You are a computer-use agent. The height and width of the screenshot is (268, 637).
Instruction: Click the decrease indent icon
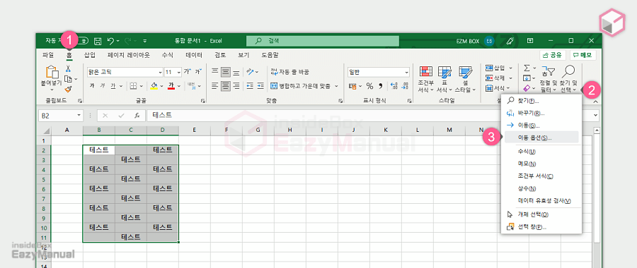pyautogui.click(x=250, y=86)
